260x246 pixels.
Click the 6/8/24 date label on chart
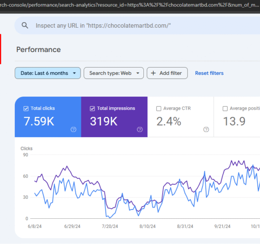[x=35, y=226]
